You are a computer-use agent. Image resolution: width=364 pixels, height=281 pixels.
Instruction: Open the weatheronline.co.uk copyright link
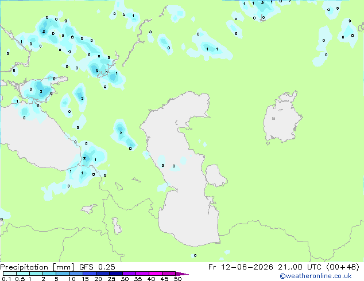click(x=316, y=276)
